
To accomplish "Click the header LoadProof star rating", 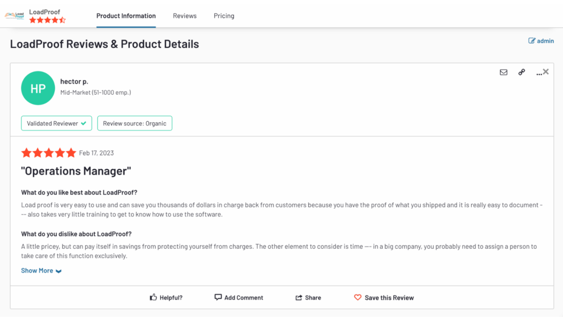I will 47,20.
